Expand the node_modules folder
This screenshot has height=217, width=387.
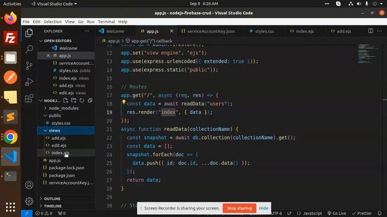[63, 108]
